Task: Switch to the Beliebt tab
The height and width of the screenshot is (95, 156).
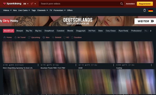Action: [x=57, y=37]
